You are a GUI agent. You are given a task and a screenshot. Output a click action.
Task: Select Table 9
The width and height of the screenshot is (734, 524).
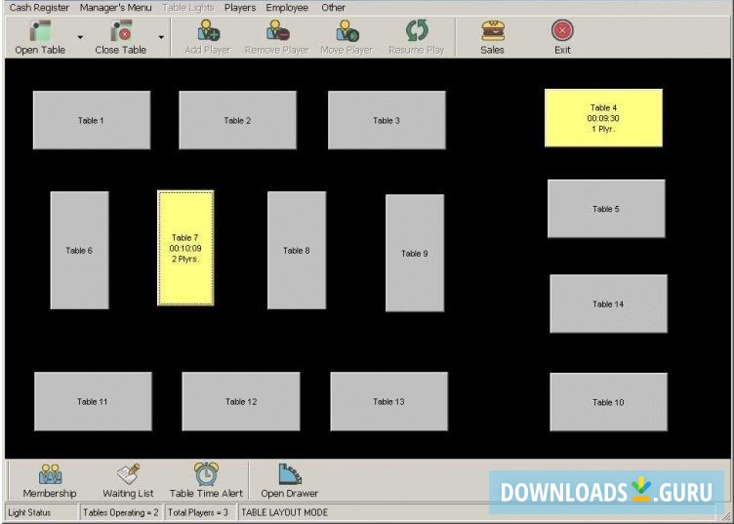click(415, 253)
